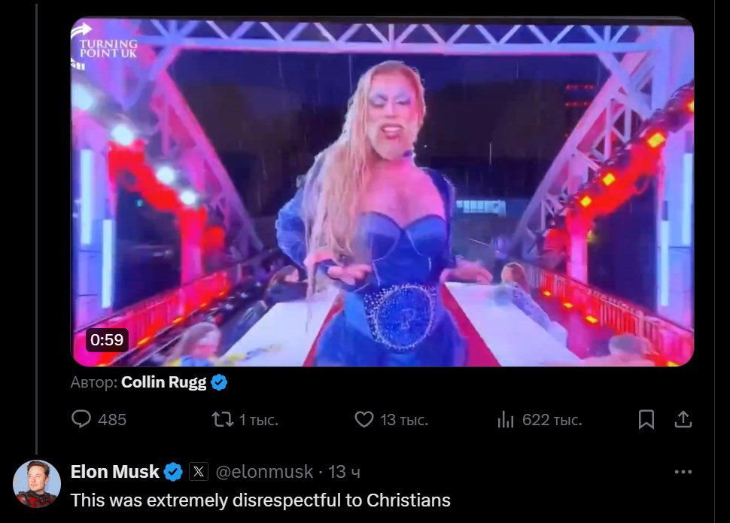Screen dimensions: 730x523
Task: Like the post with the heart icon
Action: tap(363, 419)
